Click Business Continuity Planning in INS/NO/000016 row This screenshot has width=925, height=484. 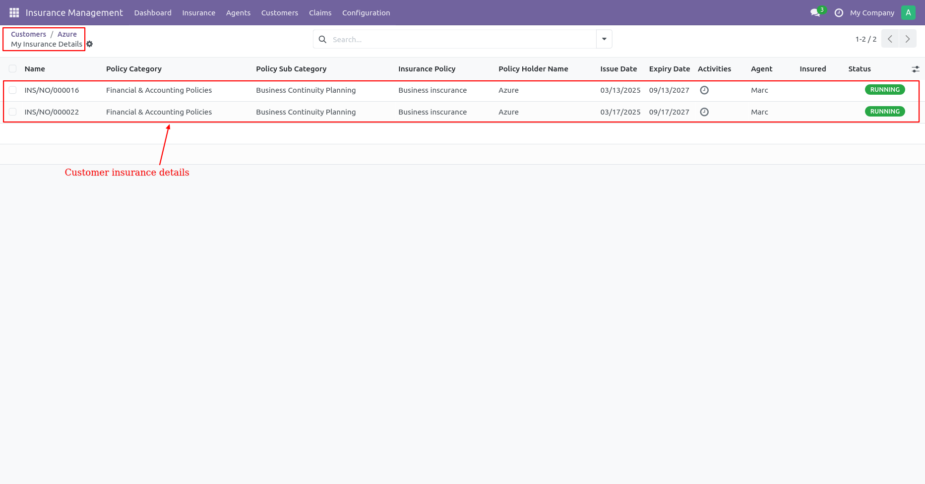tap(306, 90)
